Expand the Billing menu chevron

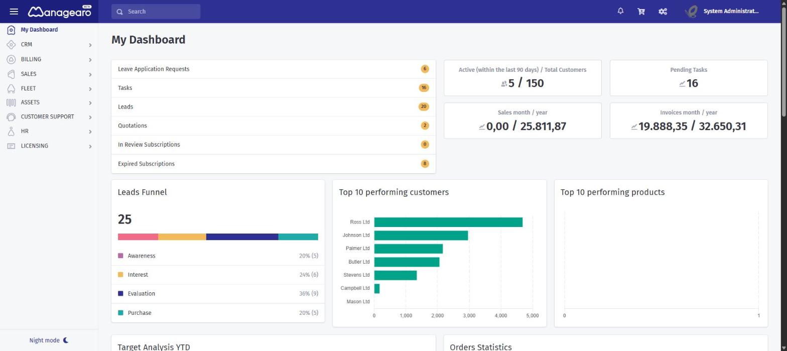pos(90,60)
